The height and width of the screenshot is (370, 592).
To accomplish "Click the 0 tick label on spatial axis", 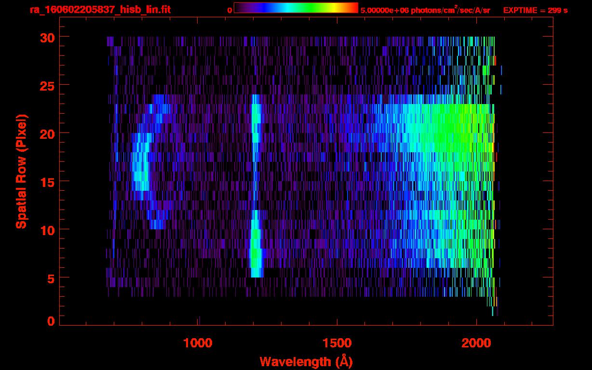I will coord(50,321).
